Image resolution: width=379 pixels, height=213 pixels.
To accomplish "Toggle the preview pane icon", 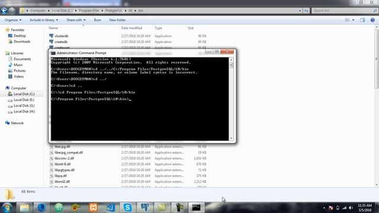I will tap(362, 20).
